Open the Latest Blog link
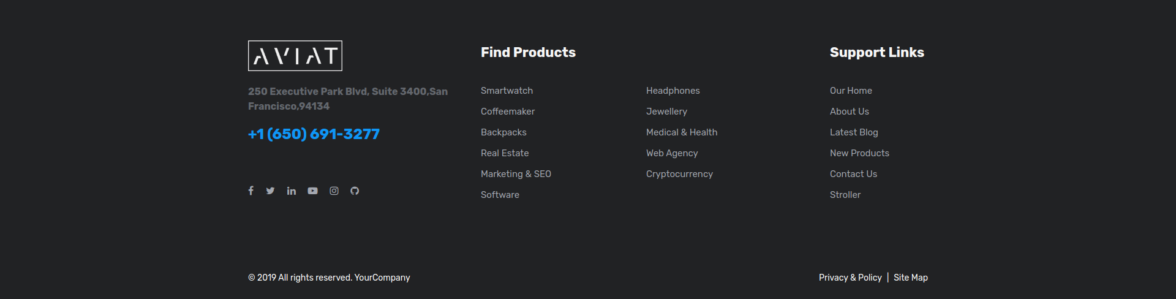The image size is (1176, 299). (853, 132)
